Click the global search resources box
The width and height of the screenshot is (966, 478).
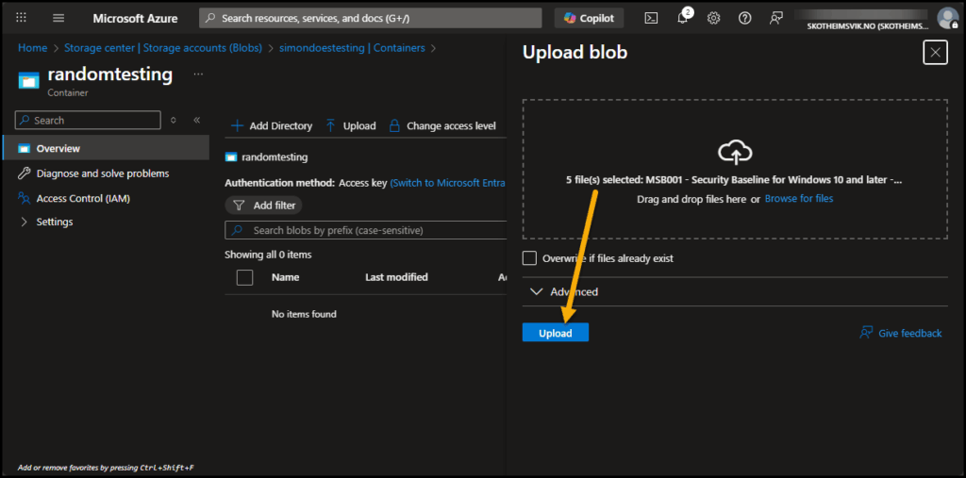tap(370, 18)
